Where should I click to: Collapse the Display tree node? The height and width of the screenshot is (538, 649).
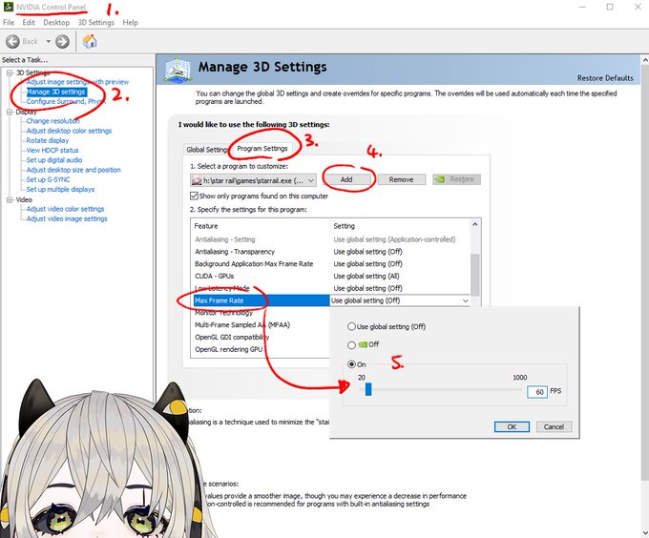click(10, 112)
